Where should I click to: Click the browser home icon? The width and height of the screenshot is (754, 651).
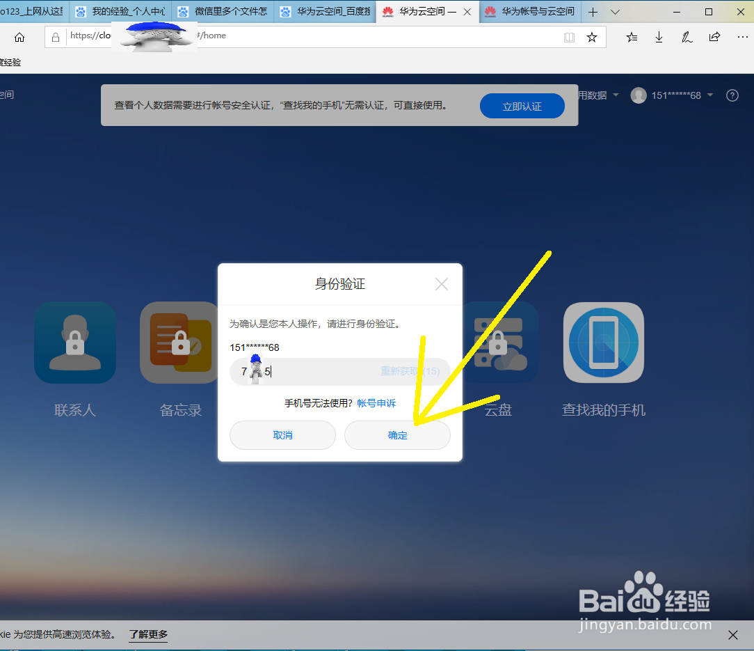coord(19,37)
